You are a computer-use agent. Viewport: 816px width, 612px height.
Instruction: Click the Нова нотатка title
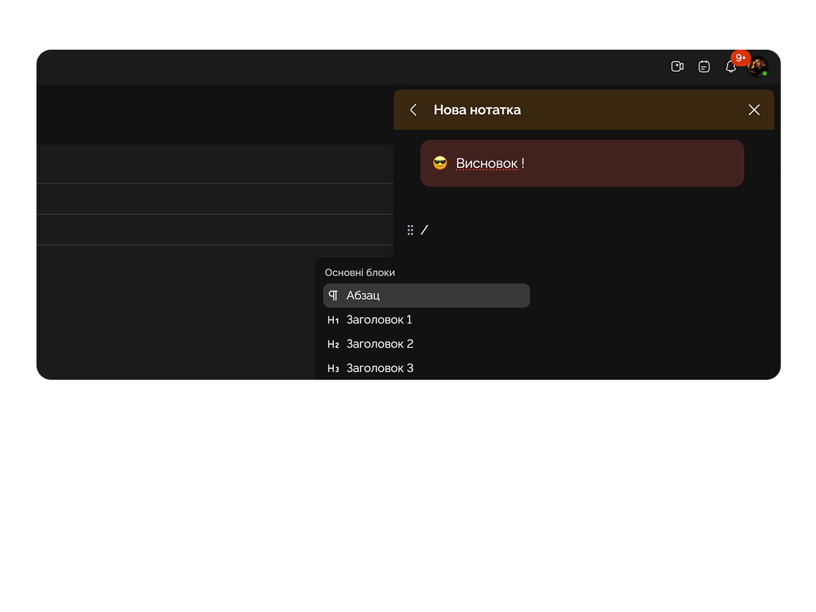pyautogui.click(x=477, y=110)
